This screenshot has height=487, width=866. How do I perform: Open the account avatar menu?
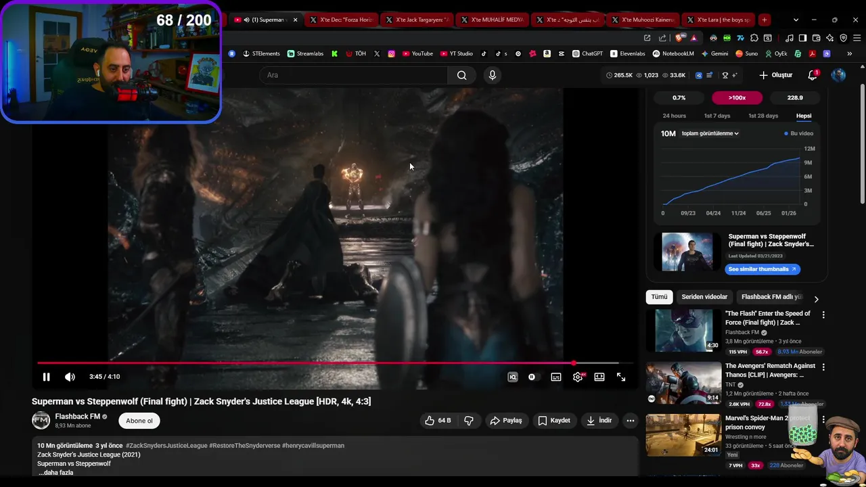(x=838, y=75)
